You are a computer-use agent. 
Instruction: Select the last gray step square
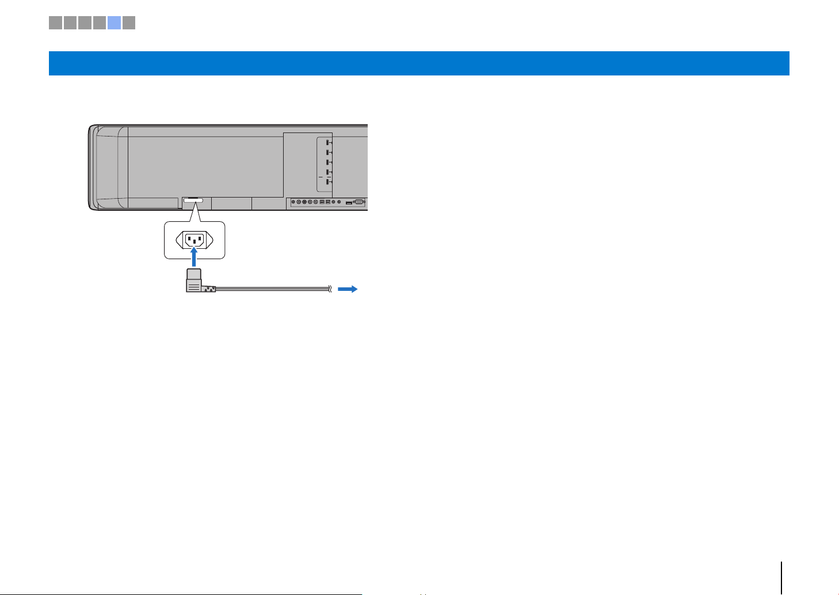(x=129, y=23)
